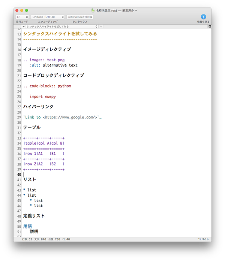The height and width of the screenshot is (261, 225).
Task: Click the blue term 用語
Action: click(x=27, y=227)
